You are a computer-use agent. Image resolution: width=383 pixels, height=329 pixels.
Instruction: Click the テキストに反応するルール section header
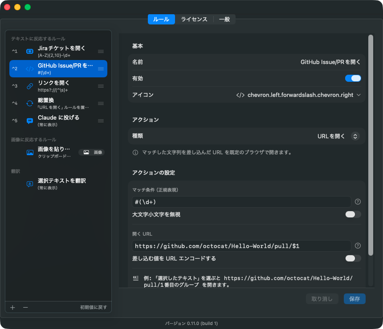[38, 39]
